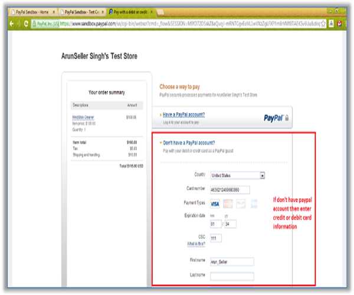Click the PayPal logo with padlock
This screenshot has height=295, width=354.
276,118
